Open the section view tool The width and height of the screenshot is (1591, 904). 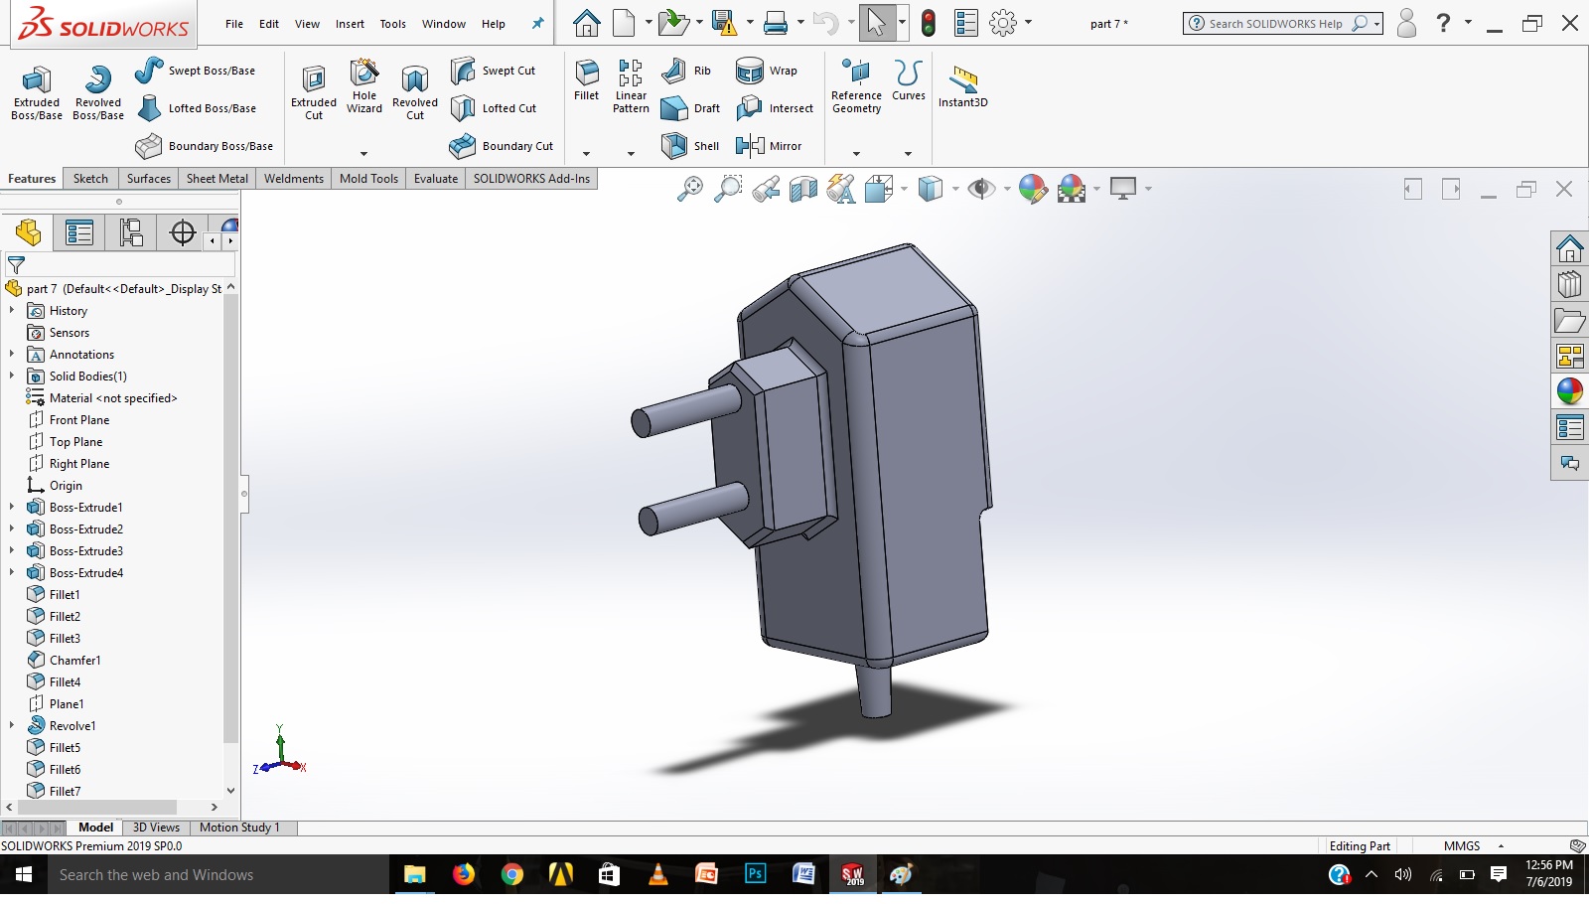click(x=802, y=189)
